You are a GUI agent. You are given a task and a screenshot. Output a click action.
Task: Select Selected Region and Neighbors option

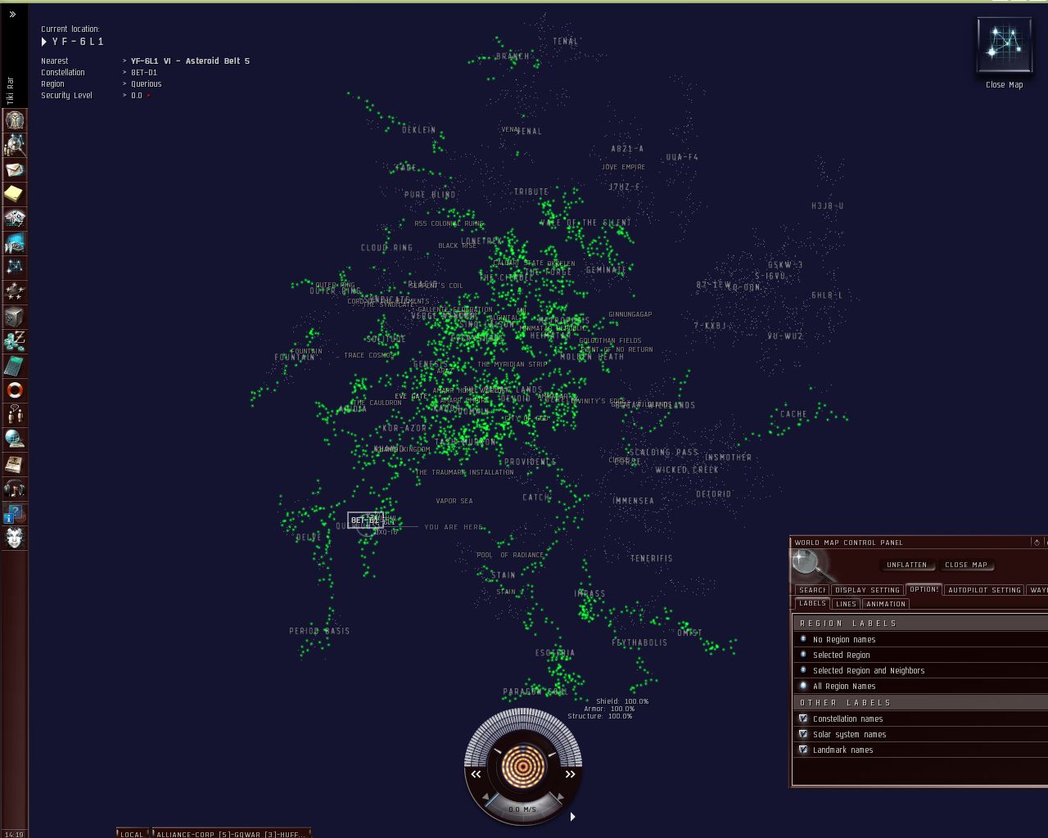click(x=803, y=670)
